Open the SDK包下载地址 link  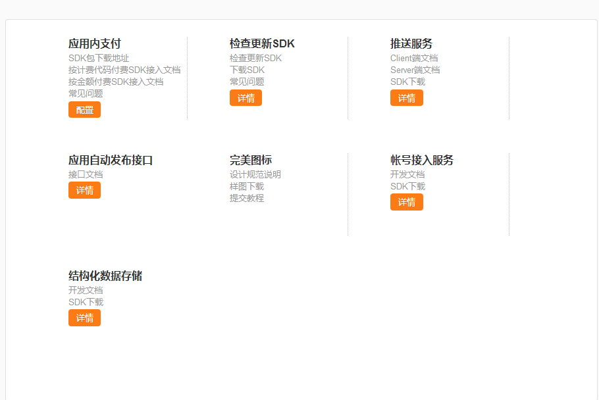pyautogui.click(x=99, y=59)
